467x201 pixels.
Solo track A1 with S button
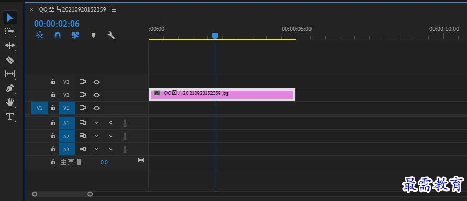point(111,124)
